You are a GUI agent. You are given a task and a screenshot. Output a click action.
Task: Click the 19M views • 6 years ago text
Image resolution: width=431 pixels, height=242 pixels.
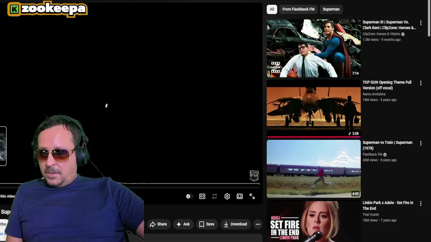(x=379, y=100)
